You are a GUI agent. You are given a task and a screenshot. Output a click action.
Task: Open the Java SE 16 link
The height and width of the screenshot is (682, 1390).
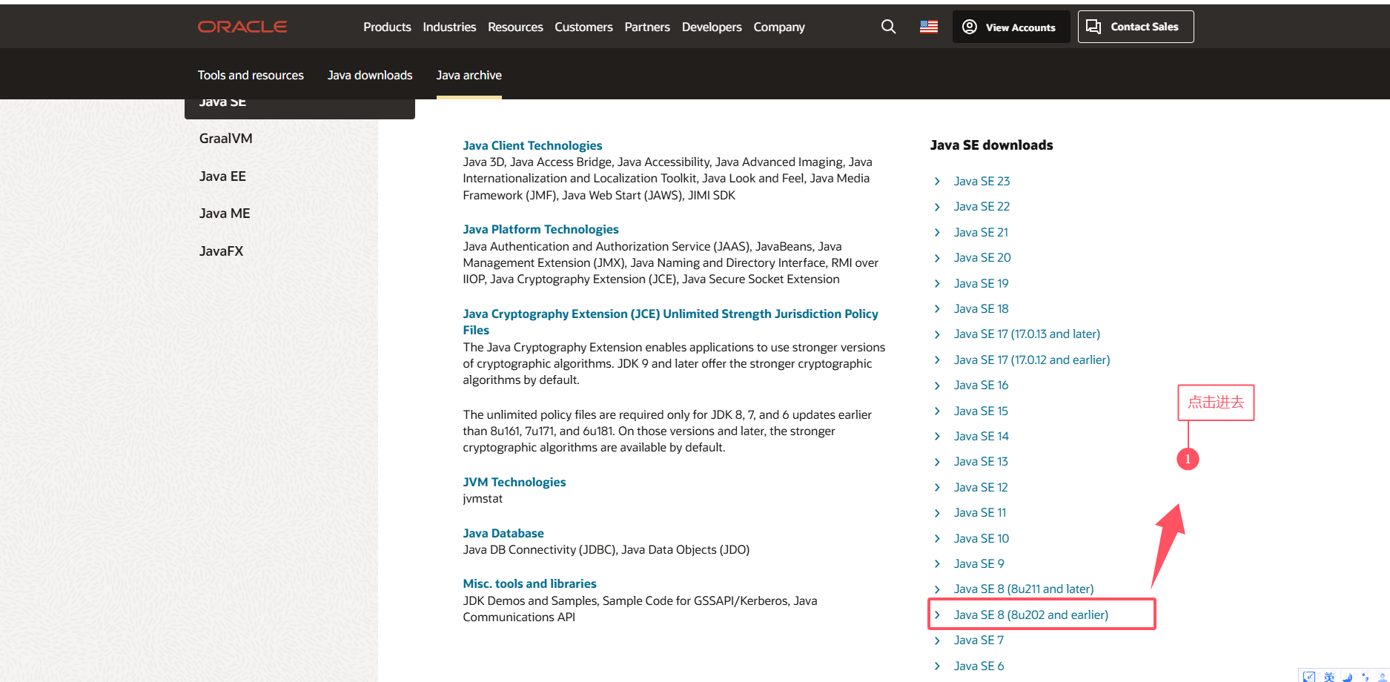pos(981,385)
